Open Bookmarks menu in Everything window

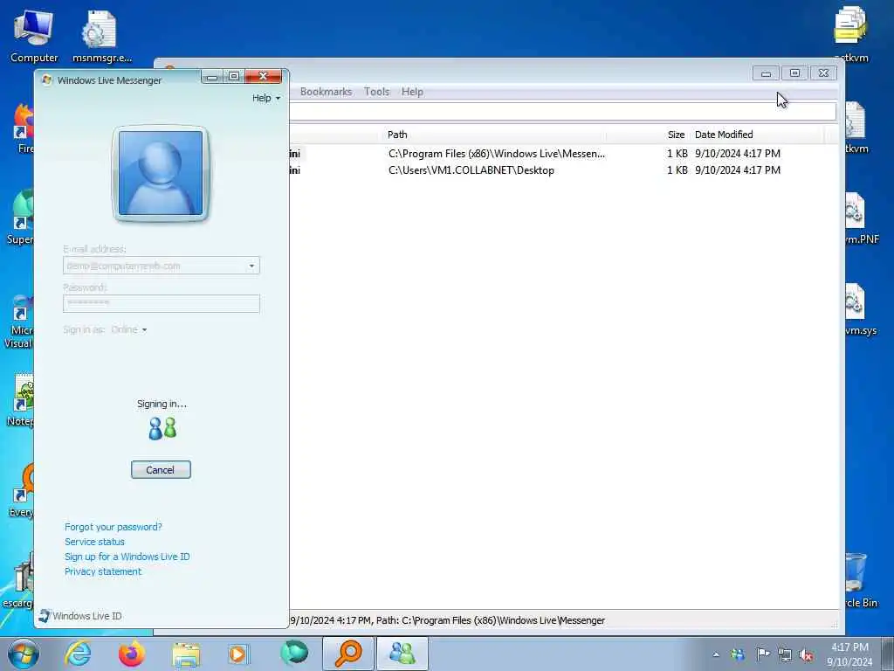point(326,92)
